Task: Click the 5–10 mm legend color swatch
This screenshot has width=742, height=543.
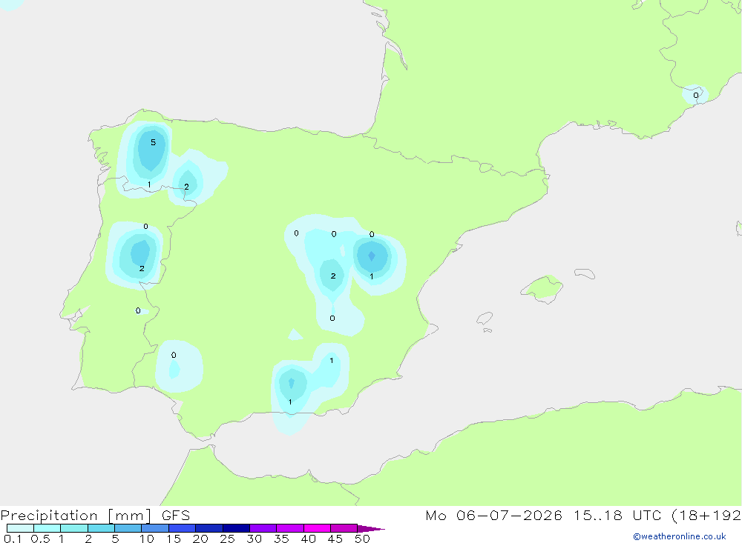Action: click(128, 528)
